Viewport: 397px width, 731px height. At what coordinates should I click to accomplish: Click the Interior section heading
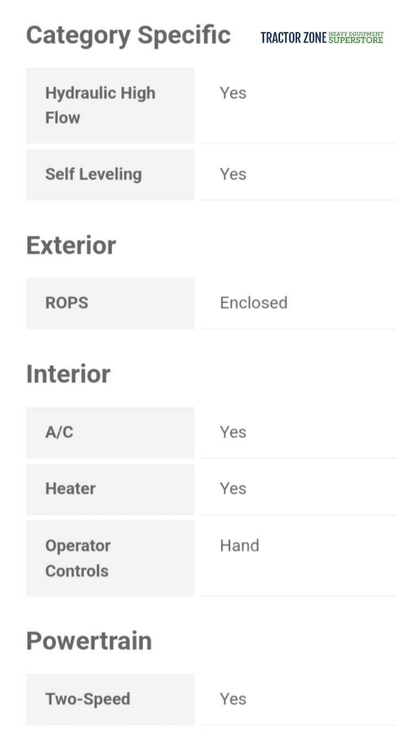click(68, 374)
